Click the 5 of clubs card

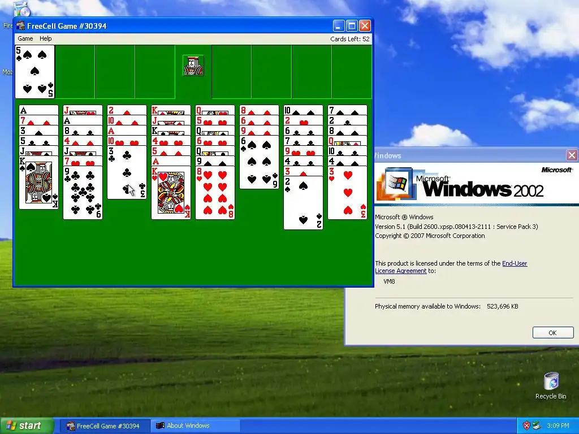coord(39,141)
